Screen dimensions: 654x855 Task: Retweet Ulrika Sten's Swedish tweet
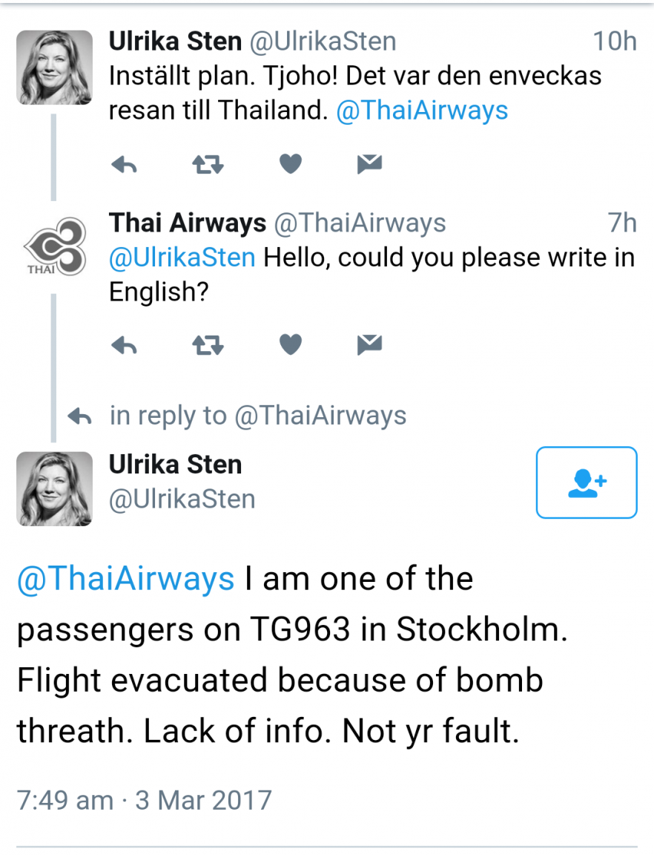coord(208,164)
